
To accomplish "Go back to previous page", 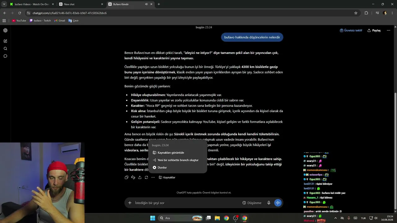I will coord(5,13).
